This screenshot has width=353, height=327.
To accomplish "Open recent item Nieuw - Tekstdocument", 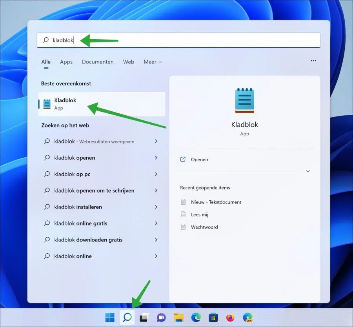I will 216,202.
